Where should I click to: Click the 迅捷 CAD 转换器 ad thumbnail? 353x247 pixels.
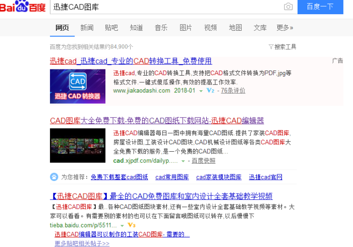pyautogui.click(x=78, y=86)
